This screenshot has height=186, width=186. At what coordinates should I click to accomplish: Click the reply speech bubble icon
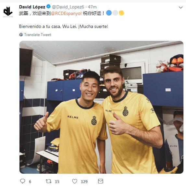tap(22, 181)
